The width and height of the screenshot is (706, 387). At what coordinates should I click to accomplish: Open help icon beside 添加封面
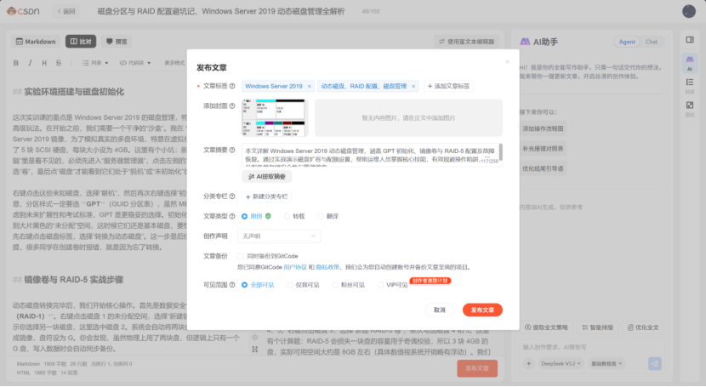[232, 106]
